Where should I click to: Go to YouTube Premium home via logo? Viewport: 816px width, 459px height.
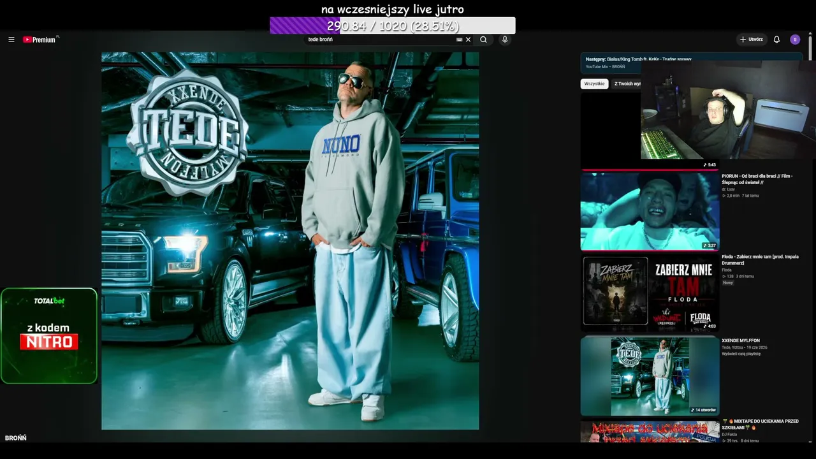tap(40, 40)
